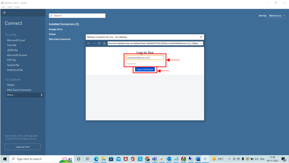Click the forward arrow in connector browser
289x163 pixels.
click(94, 43)
